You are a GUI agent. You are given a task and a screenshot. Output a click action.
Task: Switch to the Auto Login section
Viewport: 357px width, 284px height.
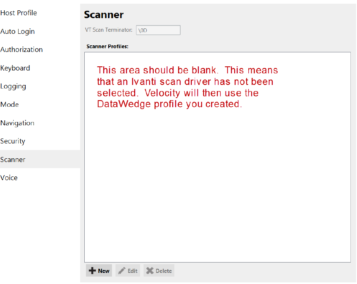point(18,31)
